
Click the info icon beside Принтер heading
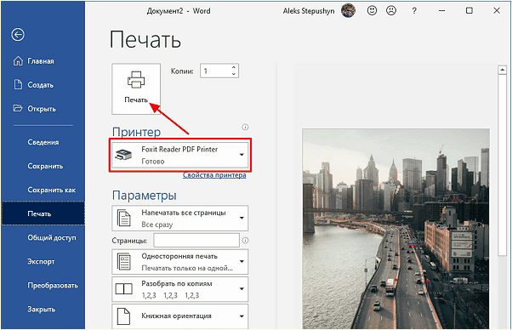pyautogui.click(x=245, y=127)
